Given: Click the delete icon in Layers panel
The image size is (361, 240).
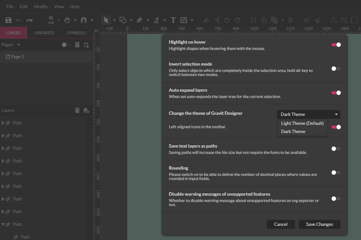Looking at the screenshot, I should tap(77, 110).
